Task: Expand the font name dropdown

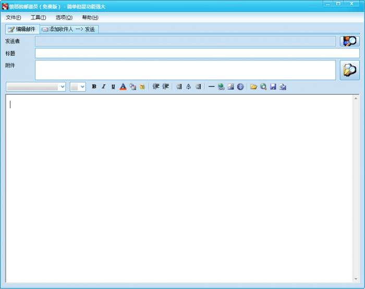Action: point(63,87)
